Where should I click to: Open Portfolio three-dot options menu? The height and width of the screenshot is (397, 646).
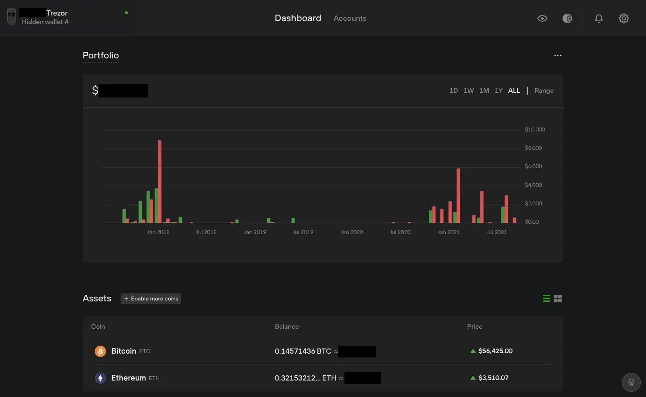558,56
